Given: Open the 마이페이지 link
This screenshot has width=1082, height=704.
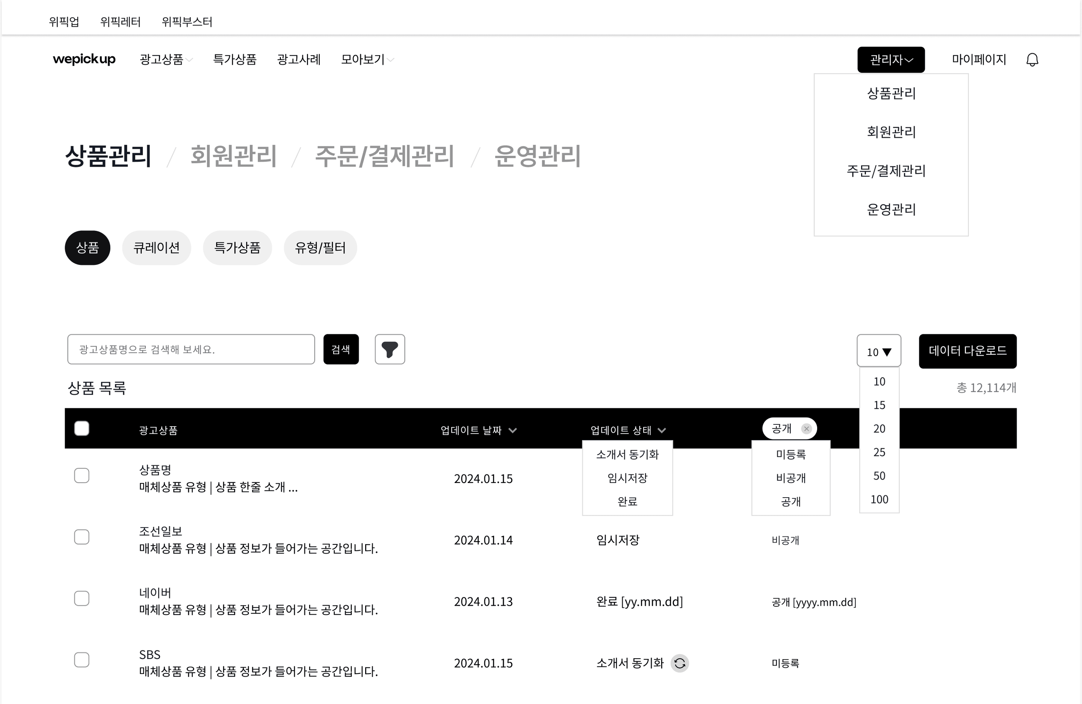Looking at the screenshot, I should click(979, 60).
